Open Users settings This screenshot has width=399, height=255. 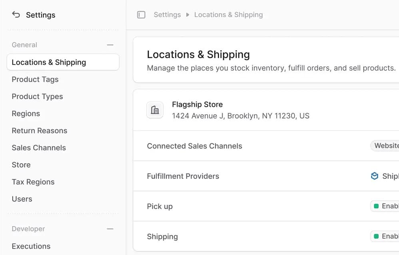coord(22,199)
